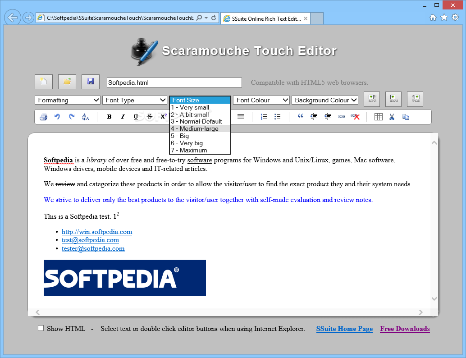Enable the Show HTML checkbox

tap(41, 328)
